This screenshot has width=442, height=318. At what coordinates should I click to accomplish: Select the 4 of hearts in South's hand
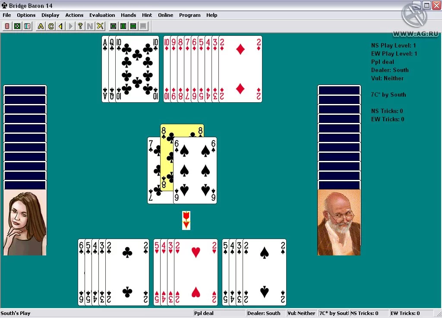164,272
